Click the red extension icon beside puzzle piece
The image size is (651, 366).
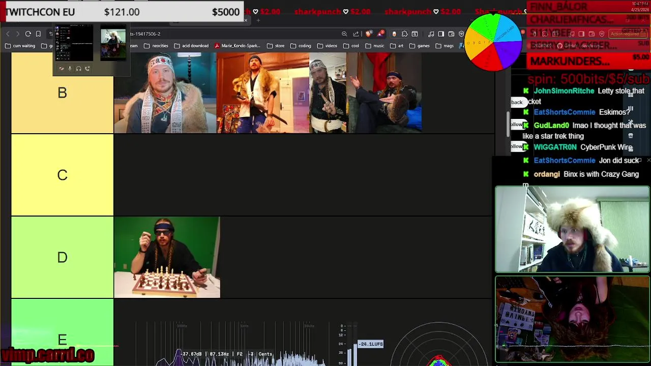[394, 34]
